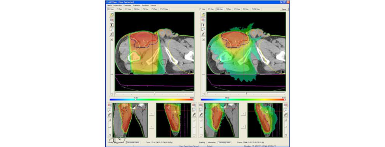Screen dimensions: 385x147
Task: Select the magnifier zoom tool in left panel
Action: [x=111, y=29]
